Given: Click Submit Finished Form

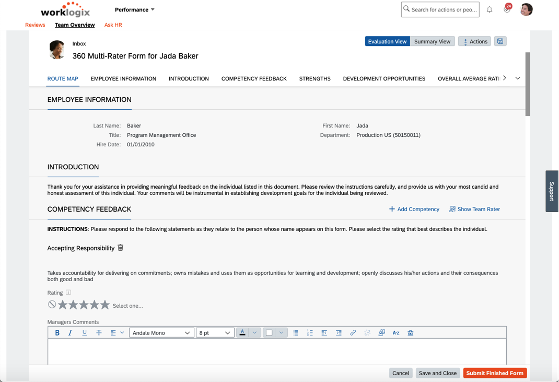Looking at the screenshot, I should click(x=494, y=373).
